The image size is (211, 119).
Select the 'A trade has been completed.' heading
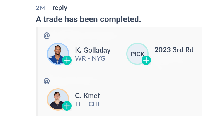(x=88, y=19)
